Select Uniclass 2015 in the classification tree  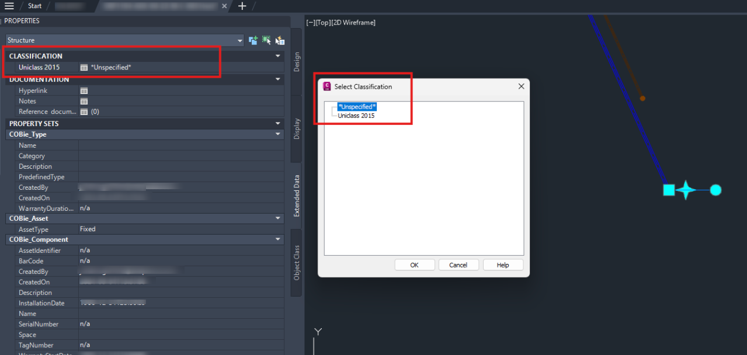pyautogui.click(x=356, y=115)
